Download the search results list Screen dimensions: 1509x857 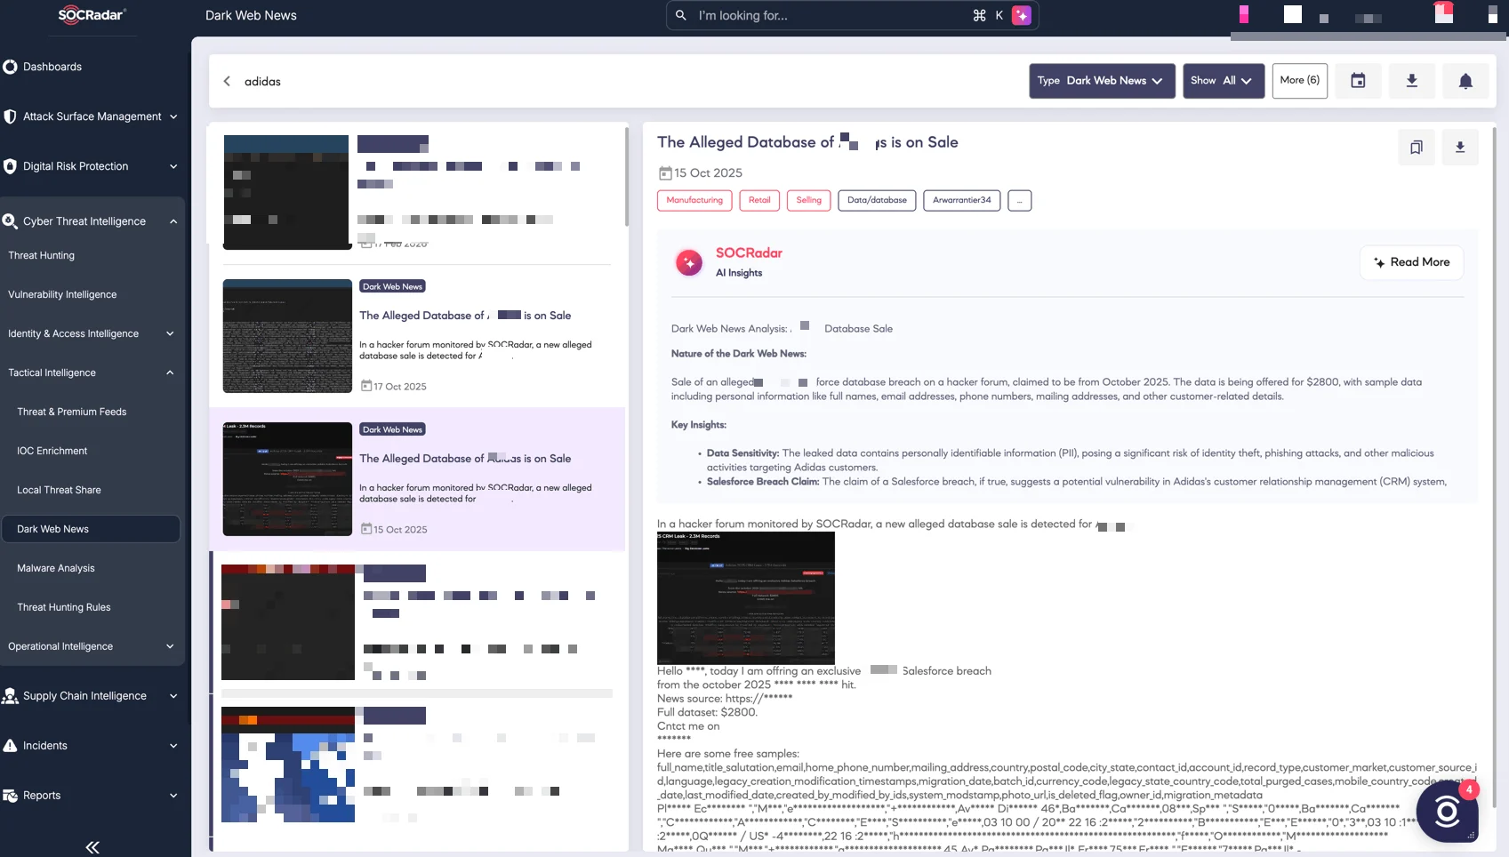tap(1411, 81)
